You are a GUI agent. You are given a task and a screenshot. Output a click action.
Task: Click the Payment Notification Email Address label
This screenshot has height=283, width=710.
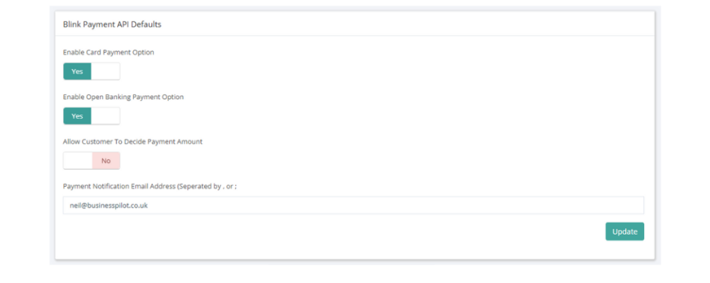pyautogui.click(x=150, y=186)
